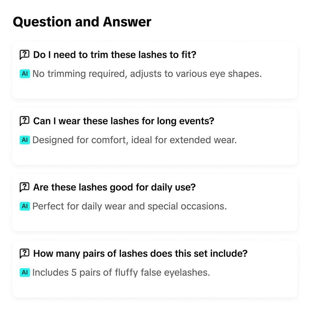Select answer 'Perfect for daily wear and special occasions'
The height and width of the screenshot is (310, 310).
(x=129, y=206)
